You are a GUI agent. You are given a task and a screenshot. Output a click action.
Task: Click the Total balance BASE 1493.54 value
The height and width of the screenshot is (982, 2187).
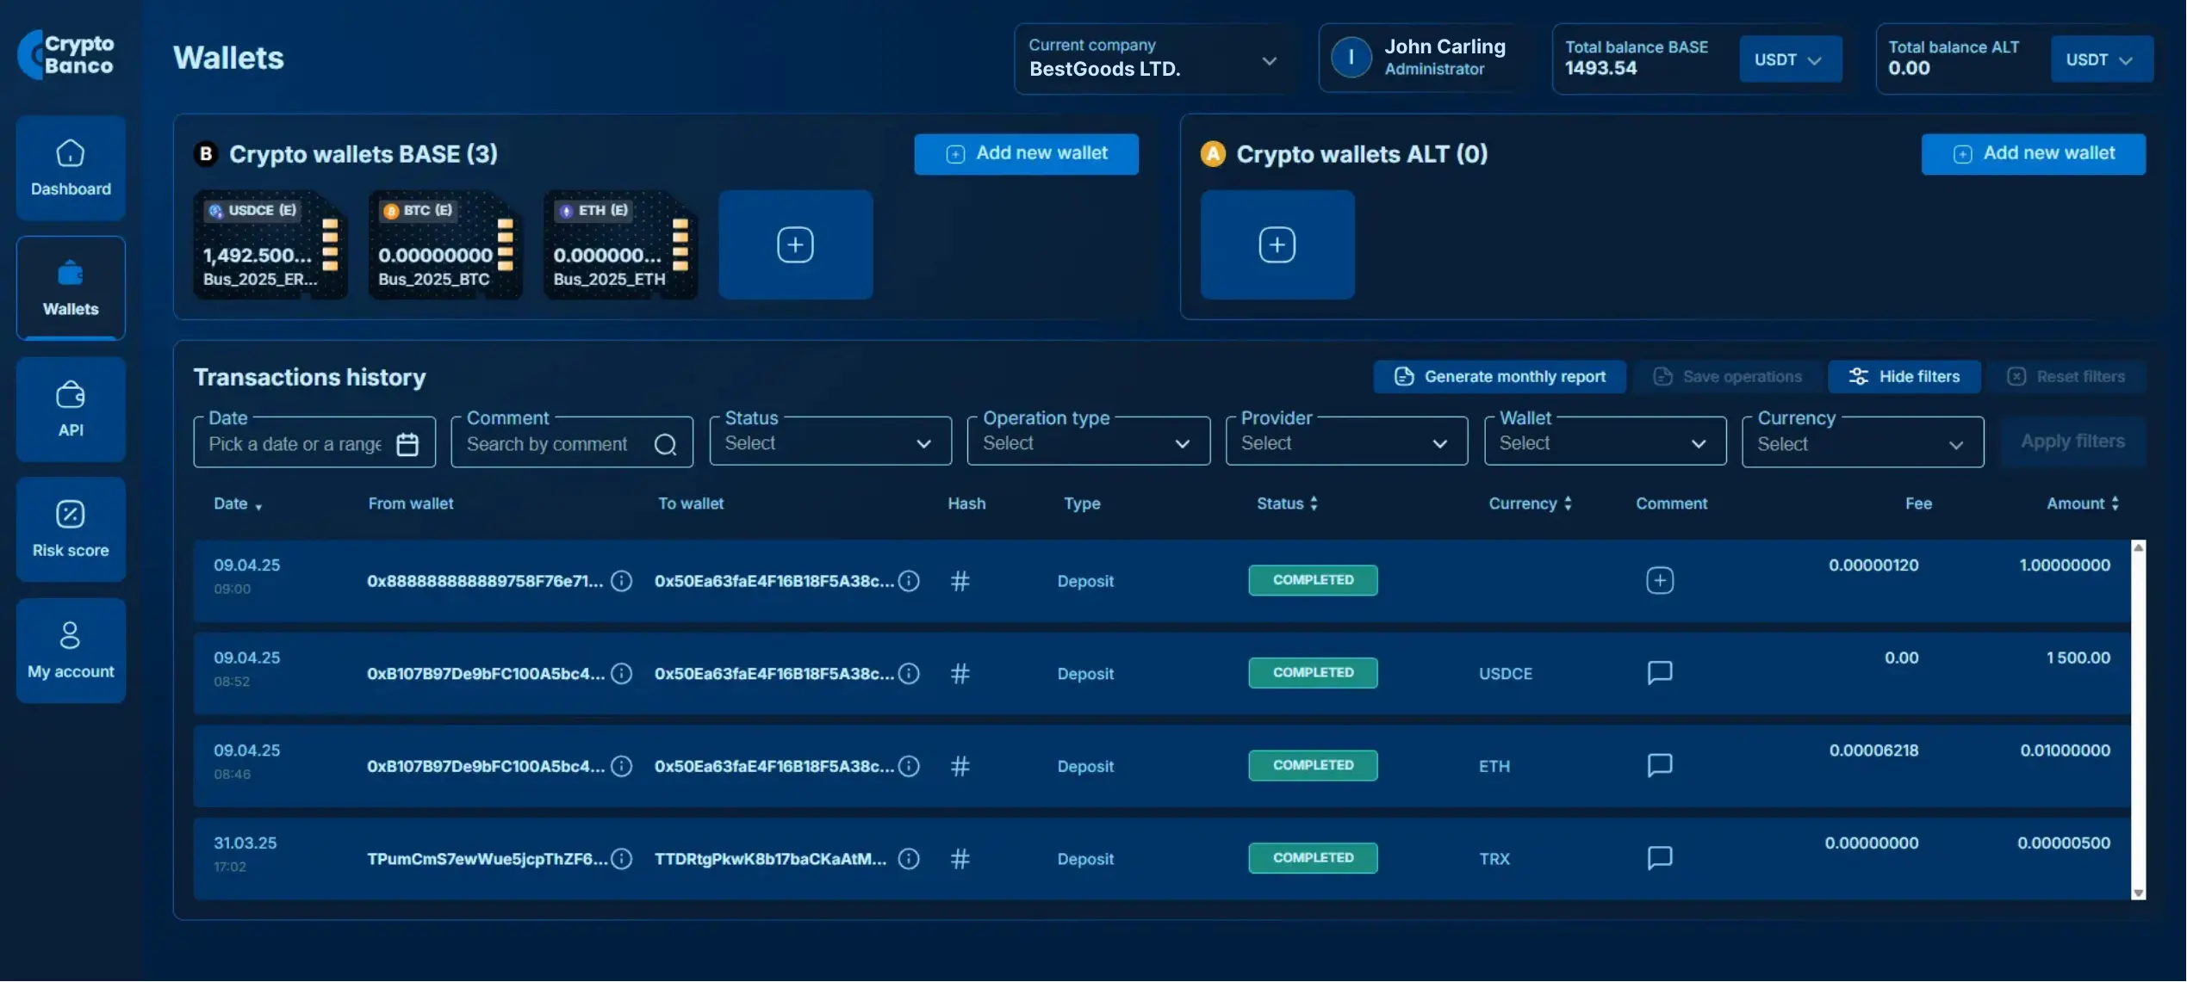pos(1600,69)
